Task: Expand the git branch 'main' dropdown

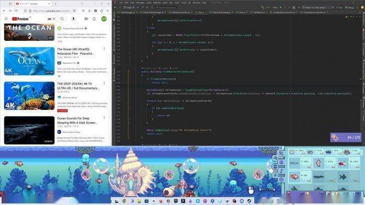Action: [x=130, y=7]
